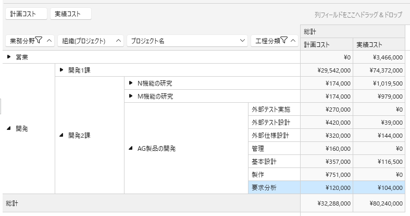Screen dimensions: 410x216
Task: Collapse the 開発 row group
Action: 9,128
